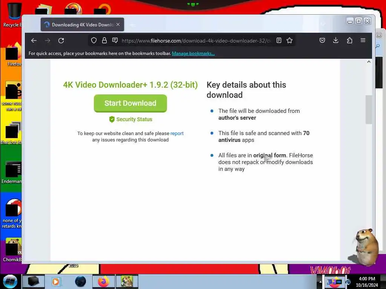
Task: View site security padlock details
Action: point(104,40)
